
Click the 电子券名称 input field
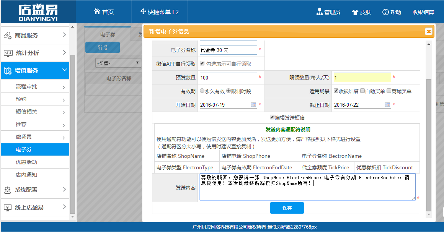click(x=228, y=50)
